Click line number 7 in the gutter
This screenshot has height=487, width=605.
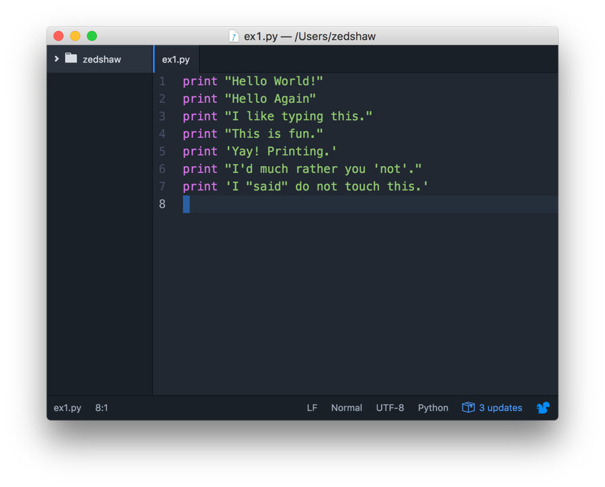coord(162,186)
